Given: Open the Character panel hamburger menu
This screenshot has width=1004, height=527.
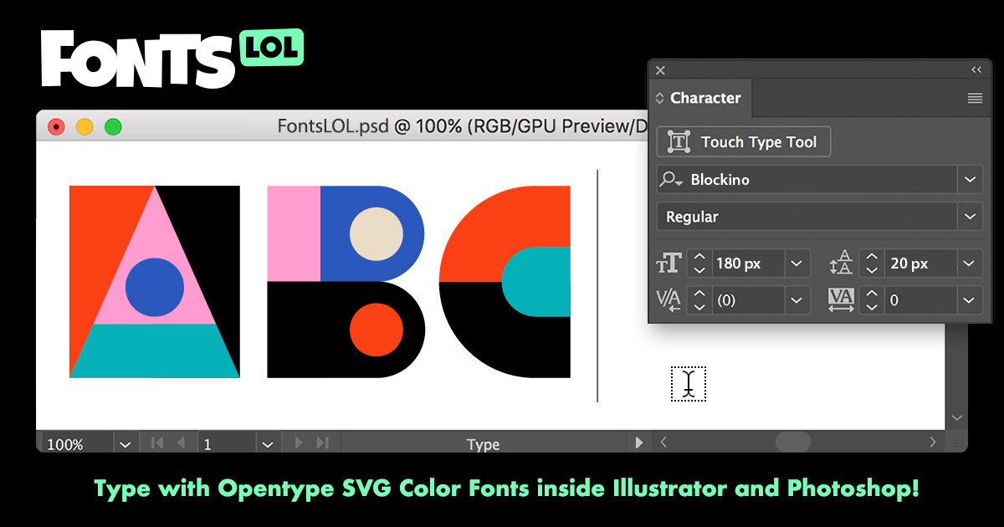Looking at the screenshot, I should (x=975, y=98).
